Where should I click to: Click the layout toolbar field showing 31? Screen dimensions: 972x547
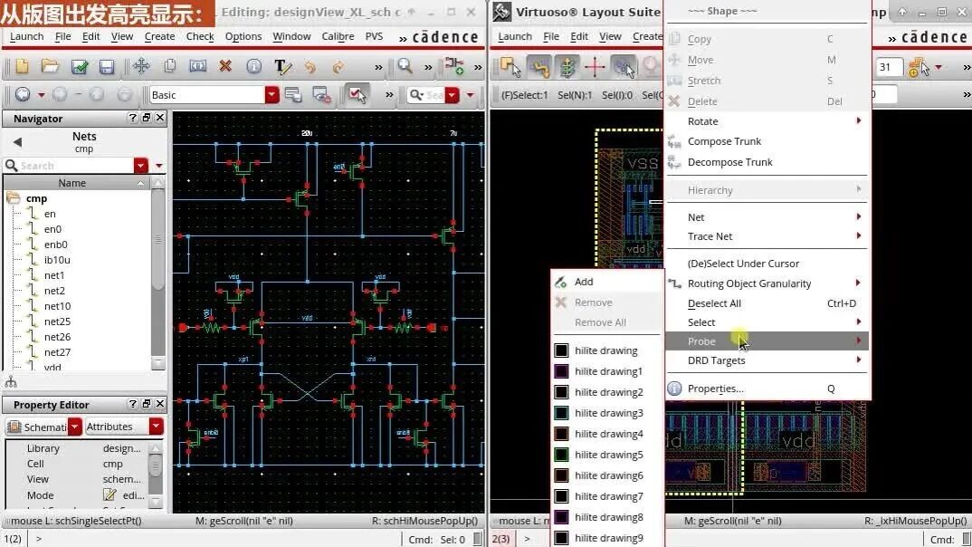pyautogui.click(x=889, y=67)
